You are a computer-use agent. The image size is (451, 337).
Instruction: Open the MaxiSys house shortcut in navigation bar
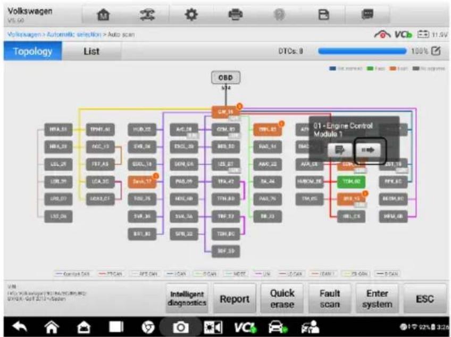83,327
